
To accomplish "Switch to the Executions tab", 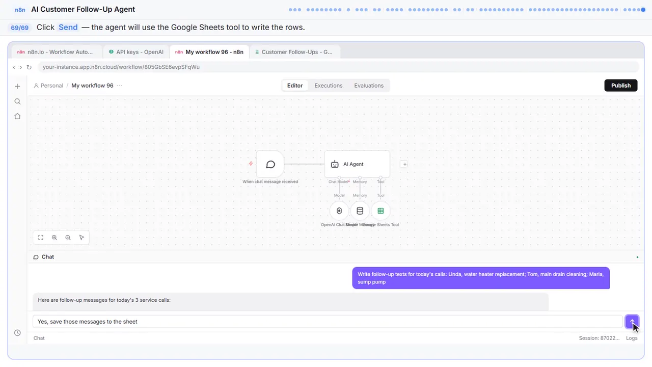I will pos(329,86).
